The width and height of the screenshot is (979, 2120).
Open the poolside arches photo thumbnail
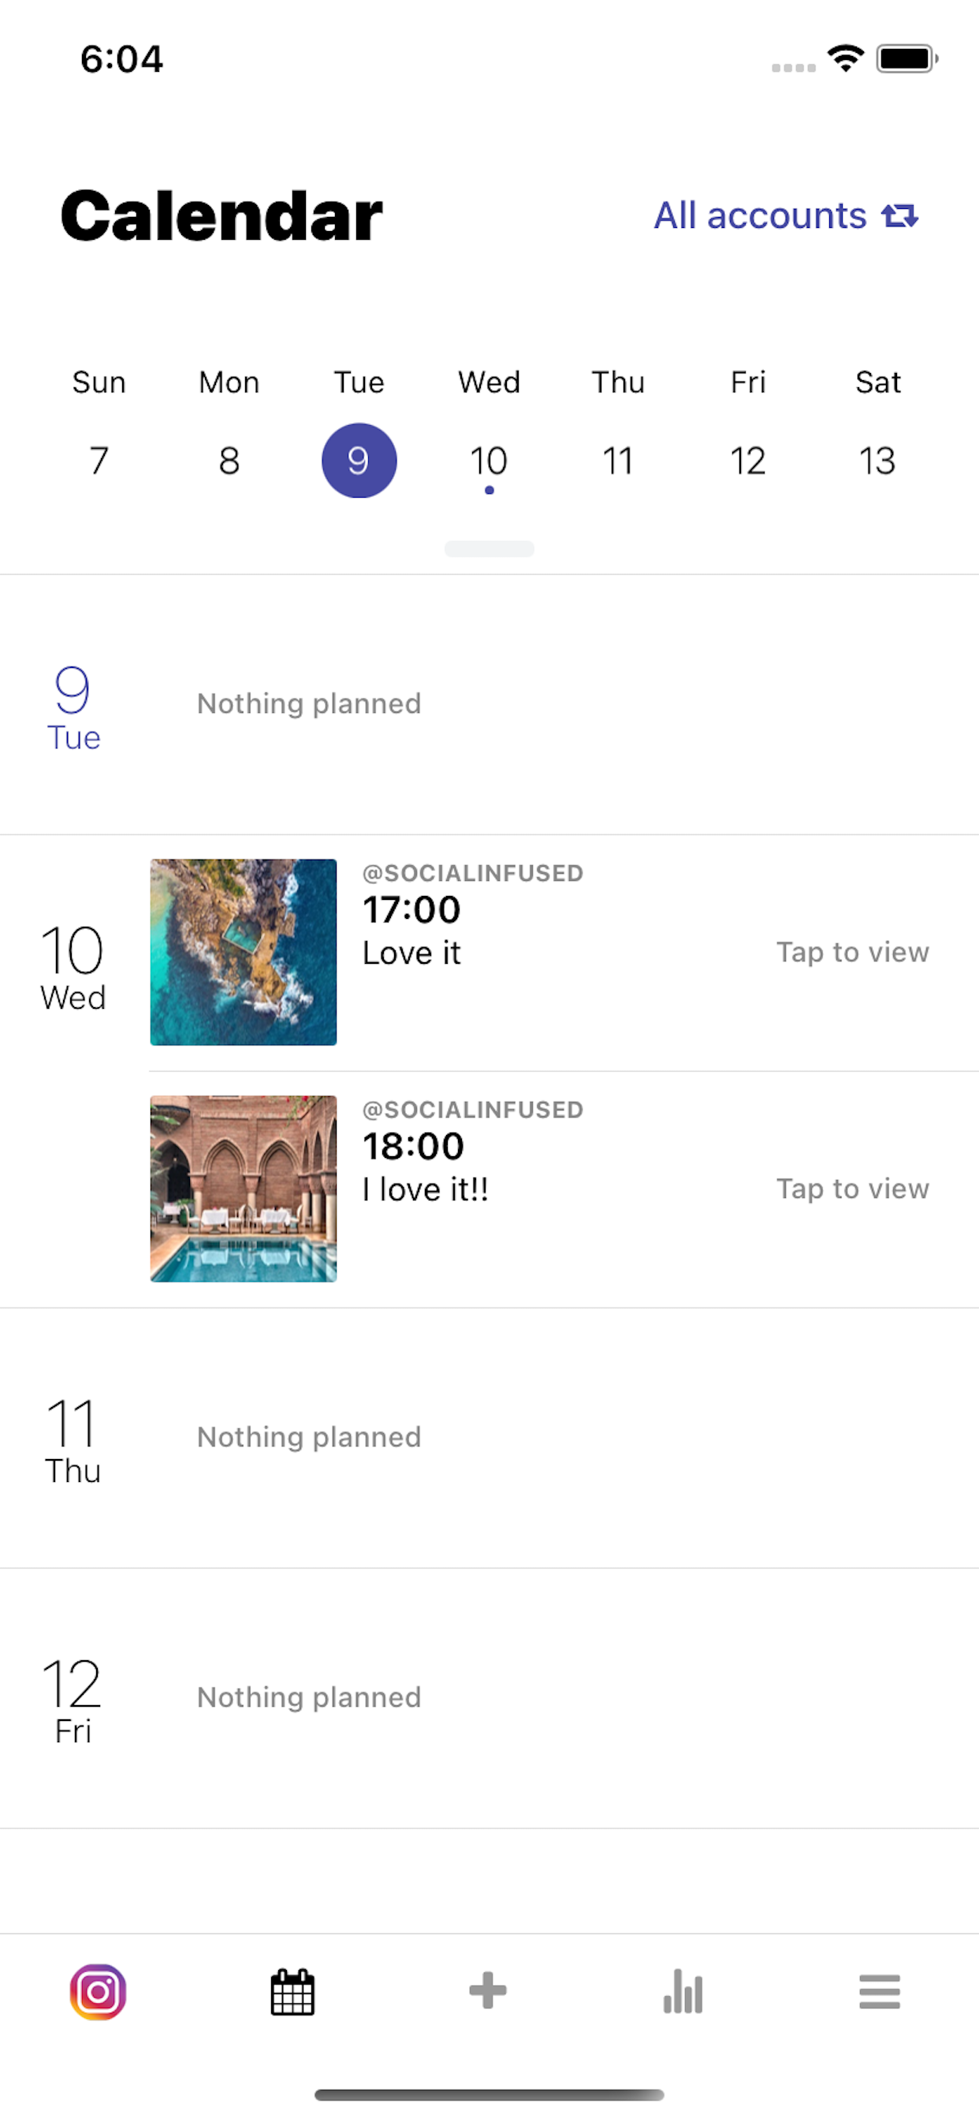[244, 1189]
